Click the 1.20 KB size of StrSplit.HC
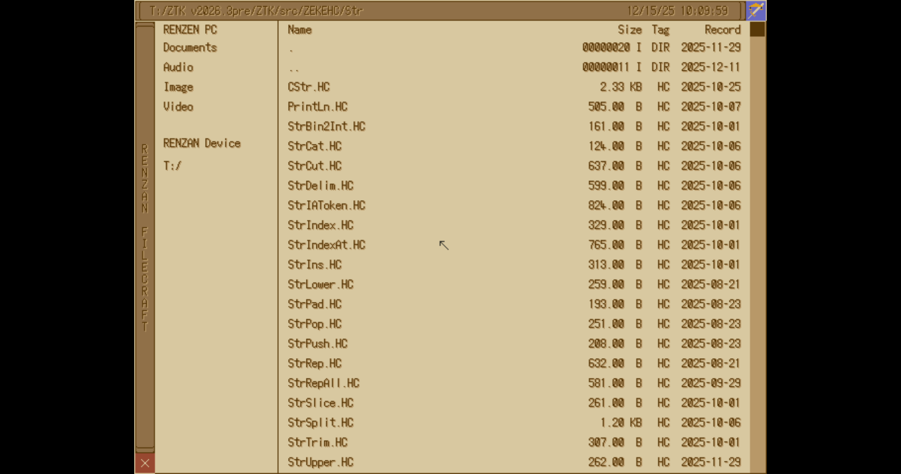This screenshot has width=901, height=474. (620, 422)
